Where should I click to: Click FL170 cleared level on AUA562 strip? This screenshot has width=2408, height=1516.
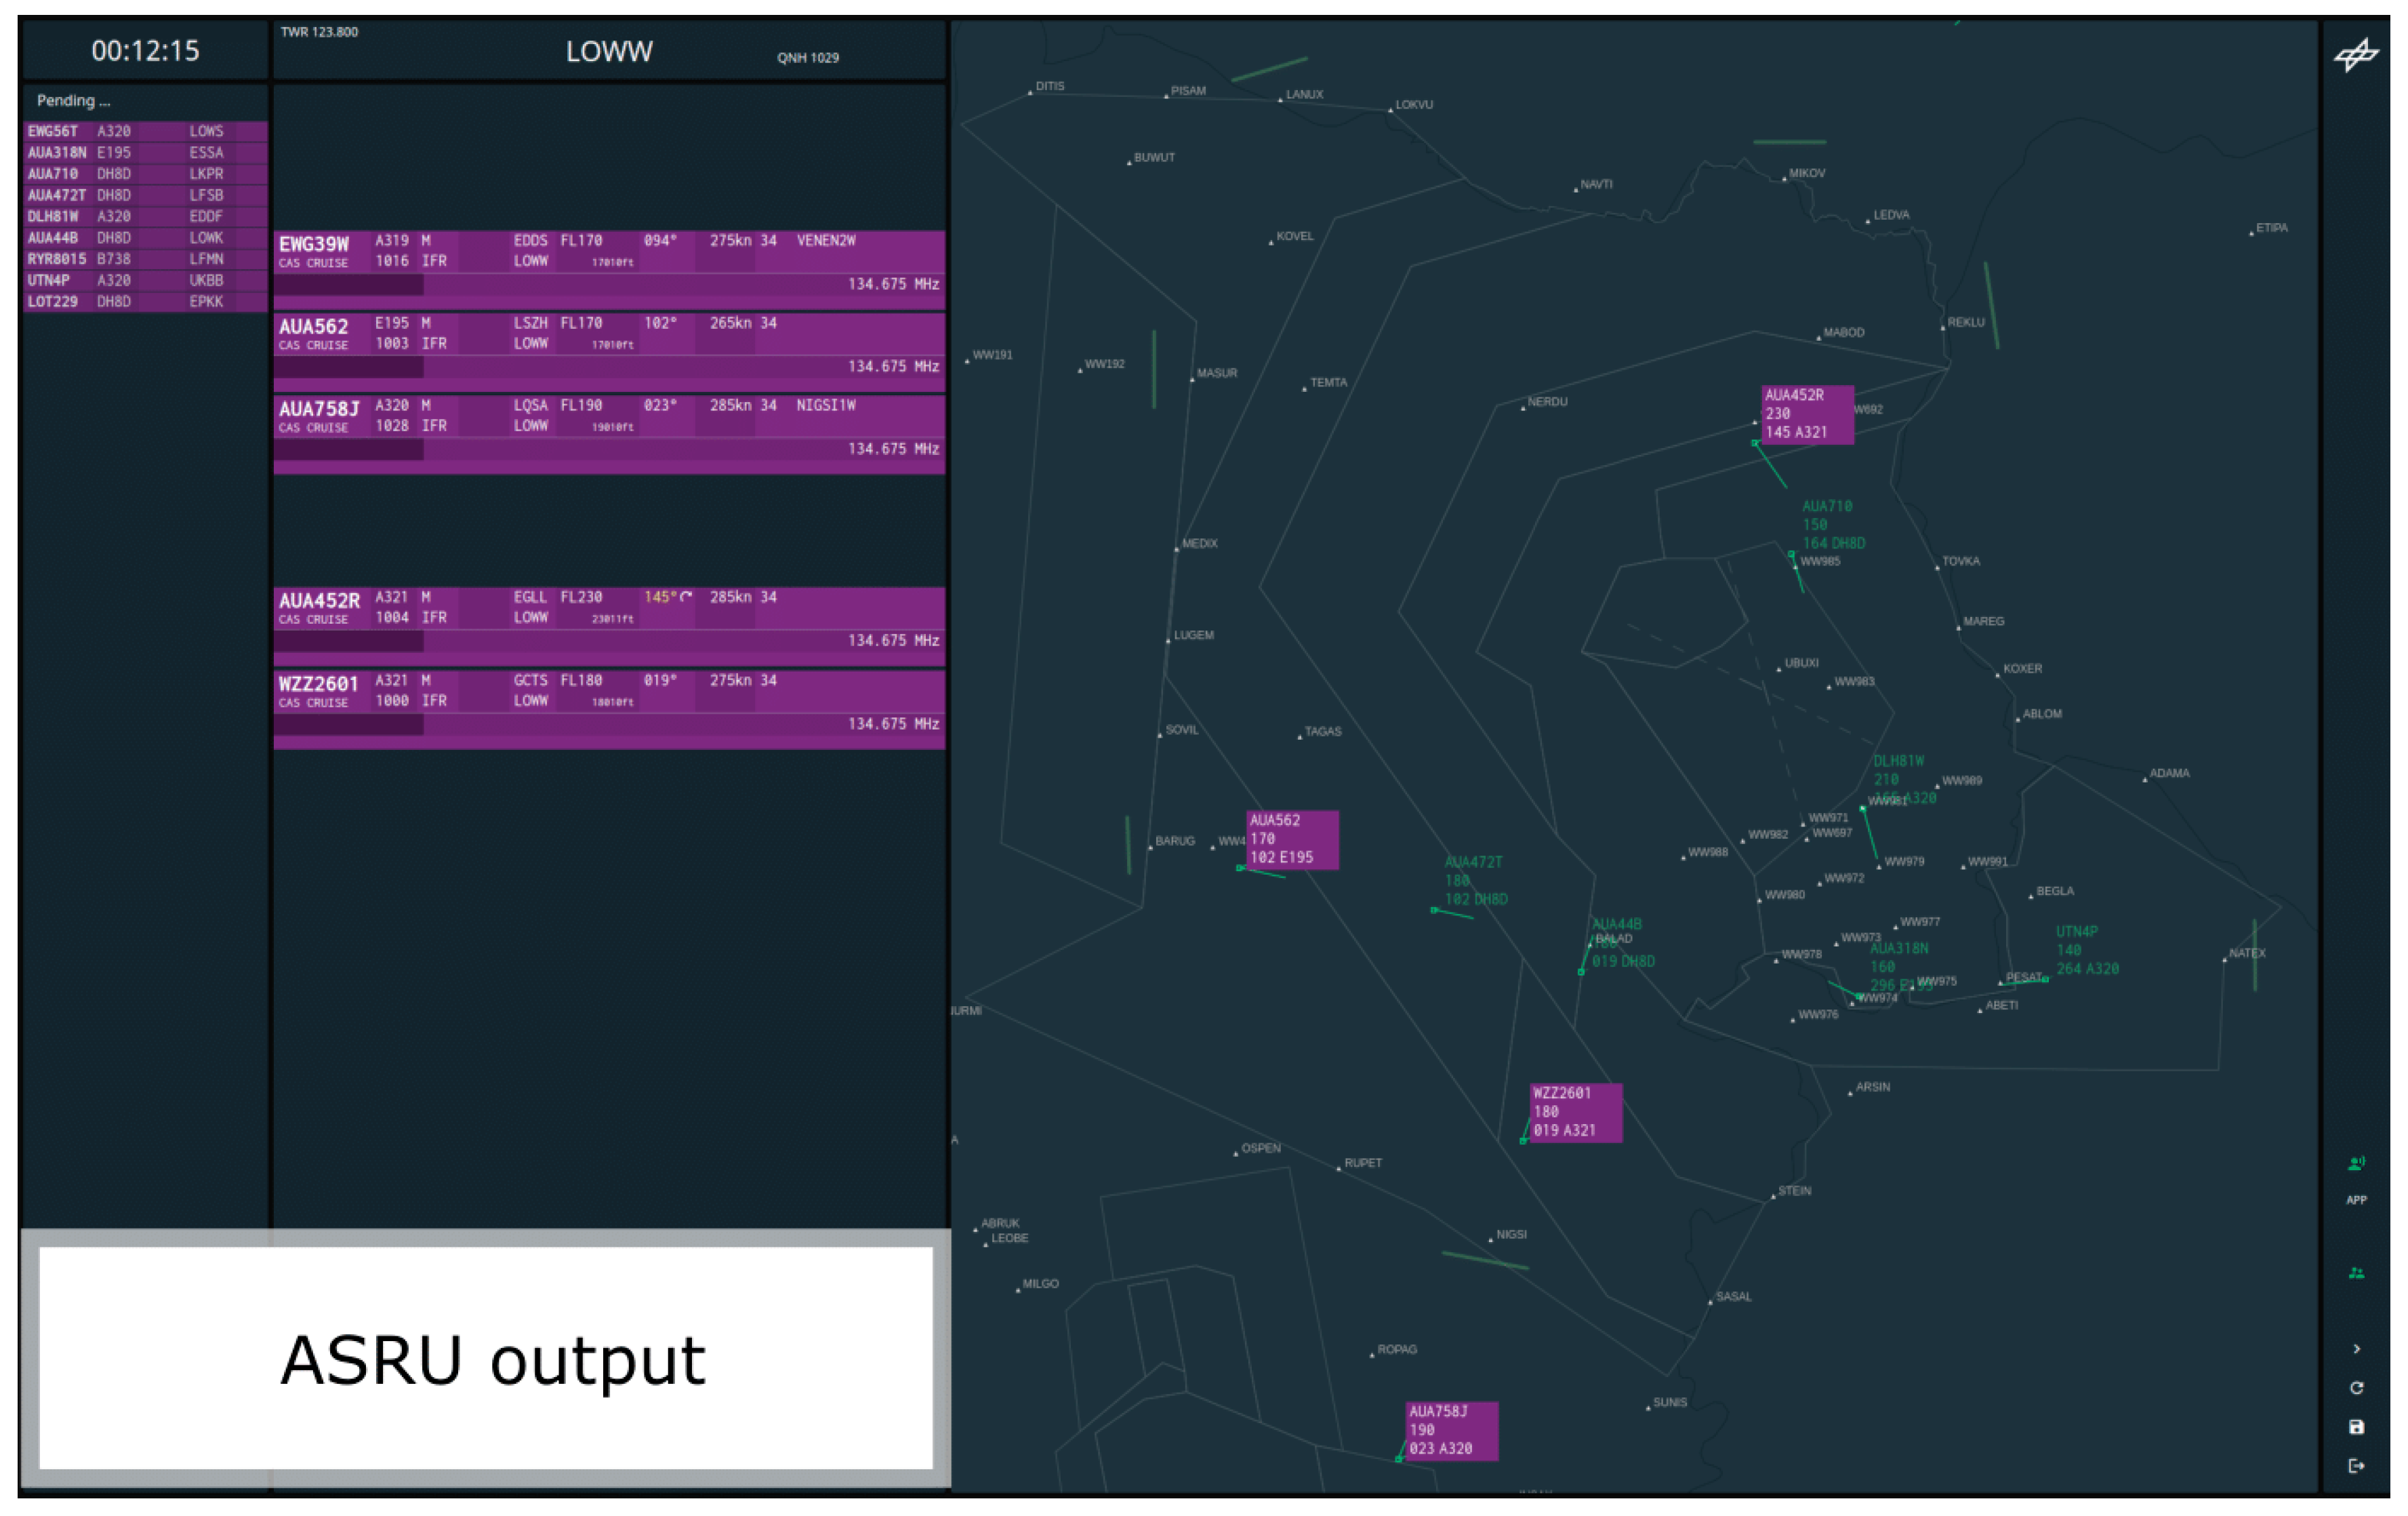581,323
